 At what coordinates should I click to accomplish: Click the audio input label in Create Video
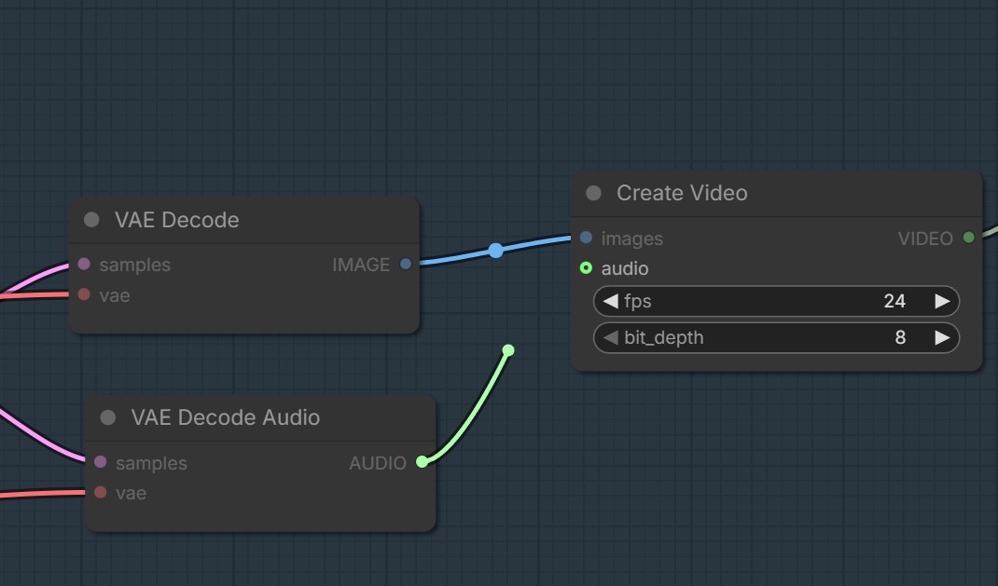point(624,269)
